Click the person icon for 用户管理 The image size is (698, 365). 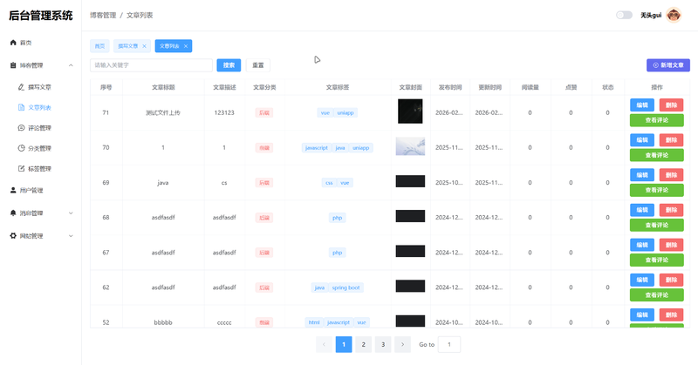pyautogui.click(x=13, y=190)
